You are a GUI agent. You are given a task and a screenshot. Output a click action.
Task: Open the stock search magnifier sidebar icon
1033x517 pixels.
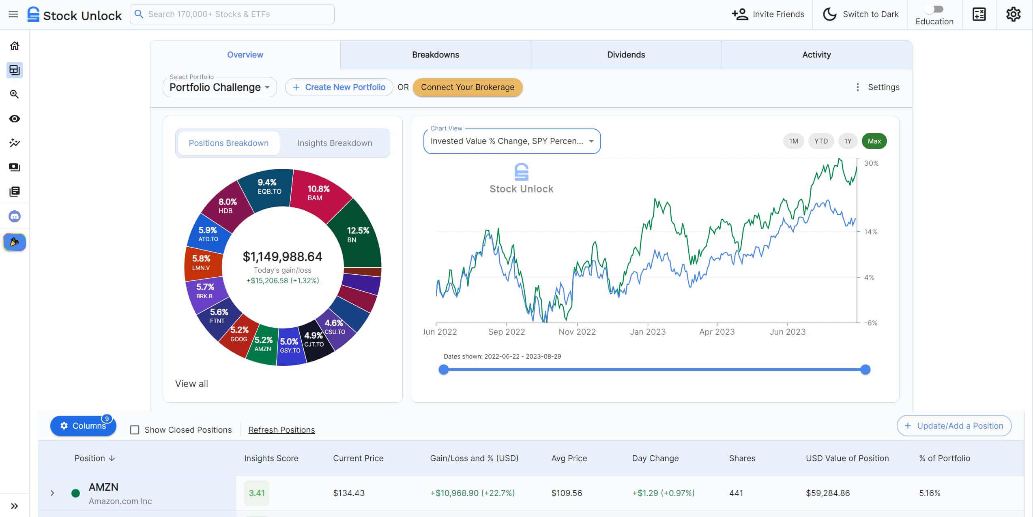point(15,94)
